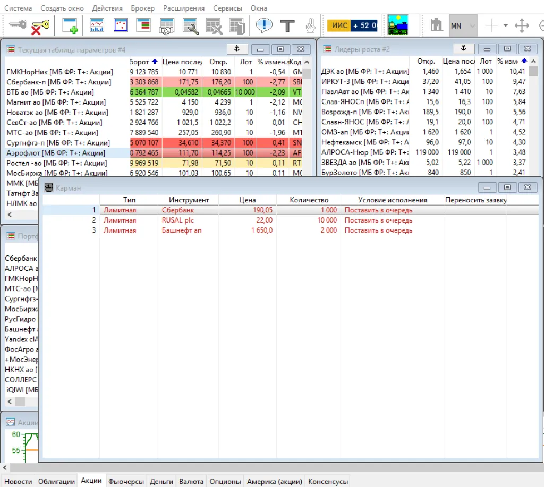Open the Брокер menu

142,8
